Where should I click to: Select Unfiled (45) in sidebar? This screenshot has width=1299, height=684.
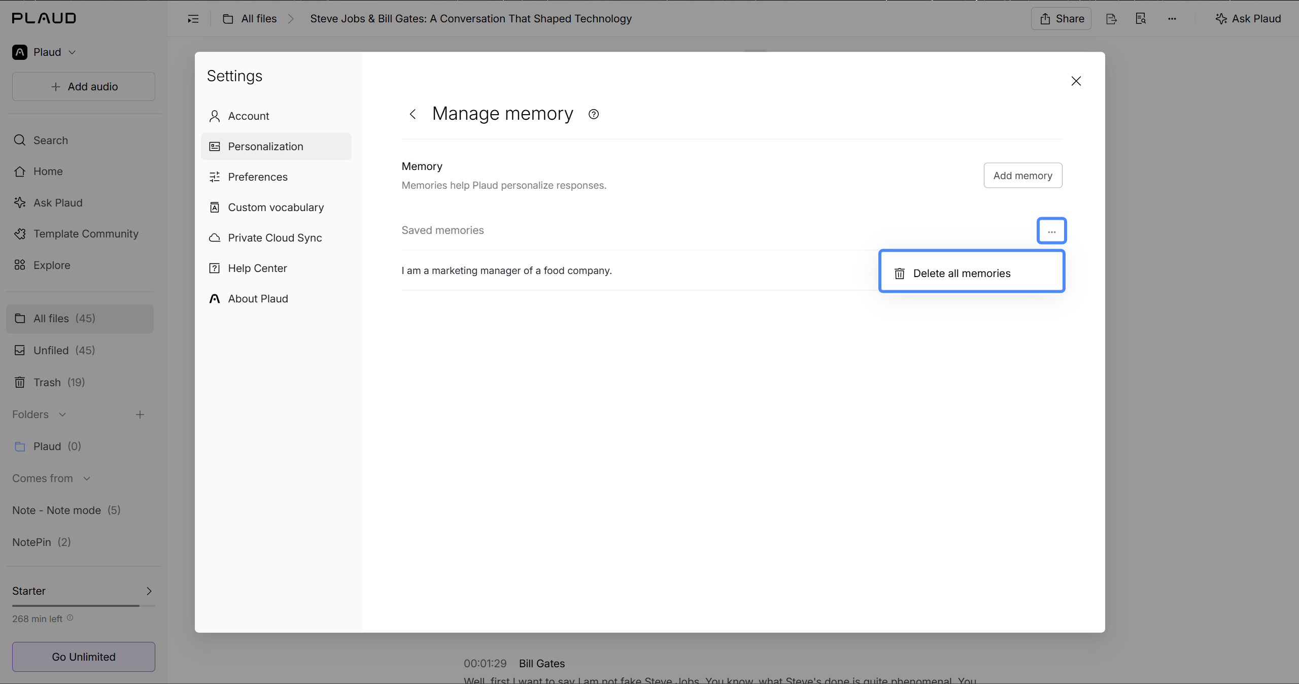pyautogui.click(x=80, y=351)
